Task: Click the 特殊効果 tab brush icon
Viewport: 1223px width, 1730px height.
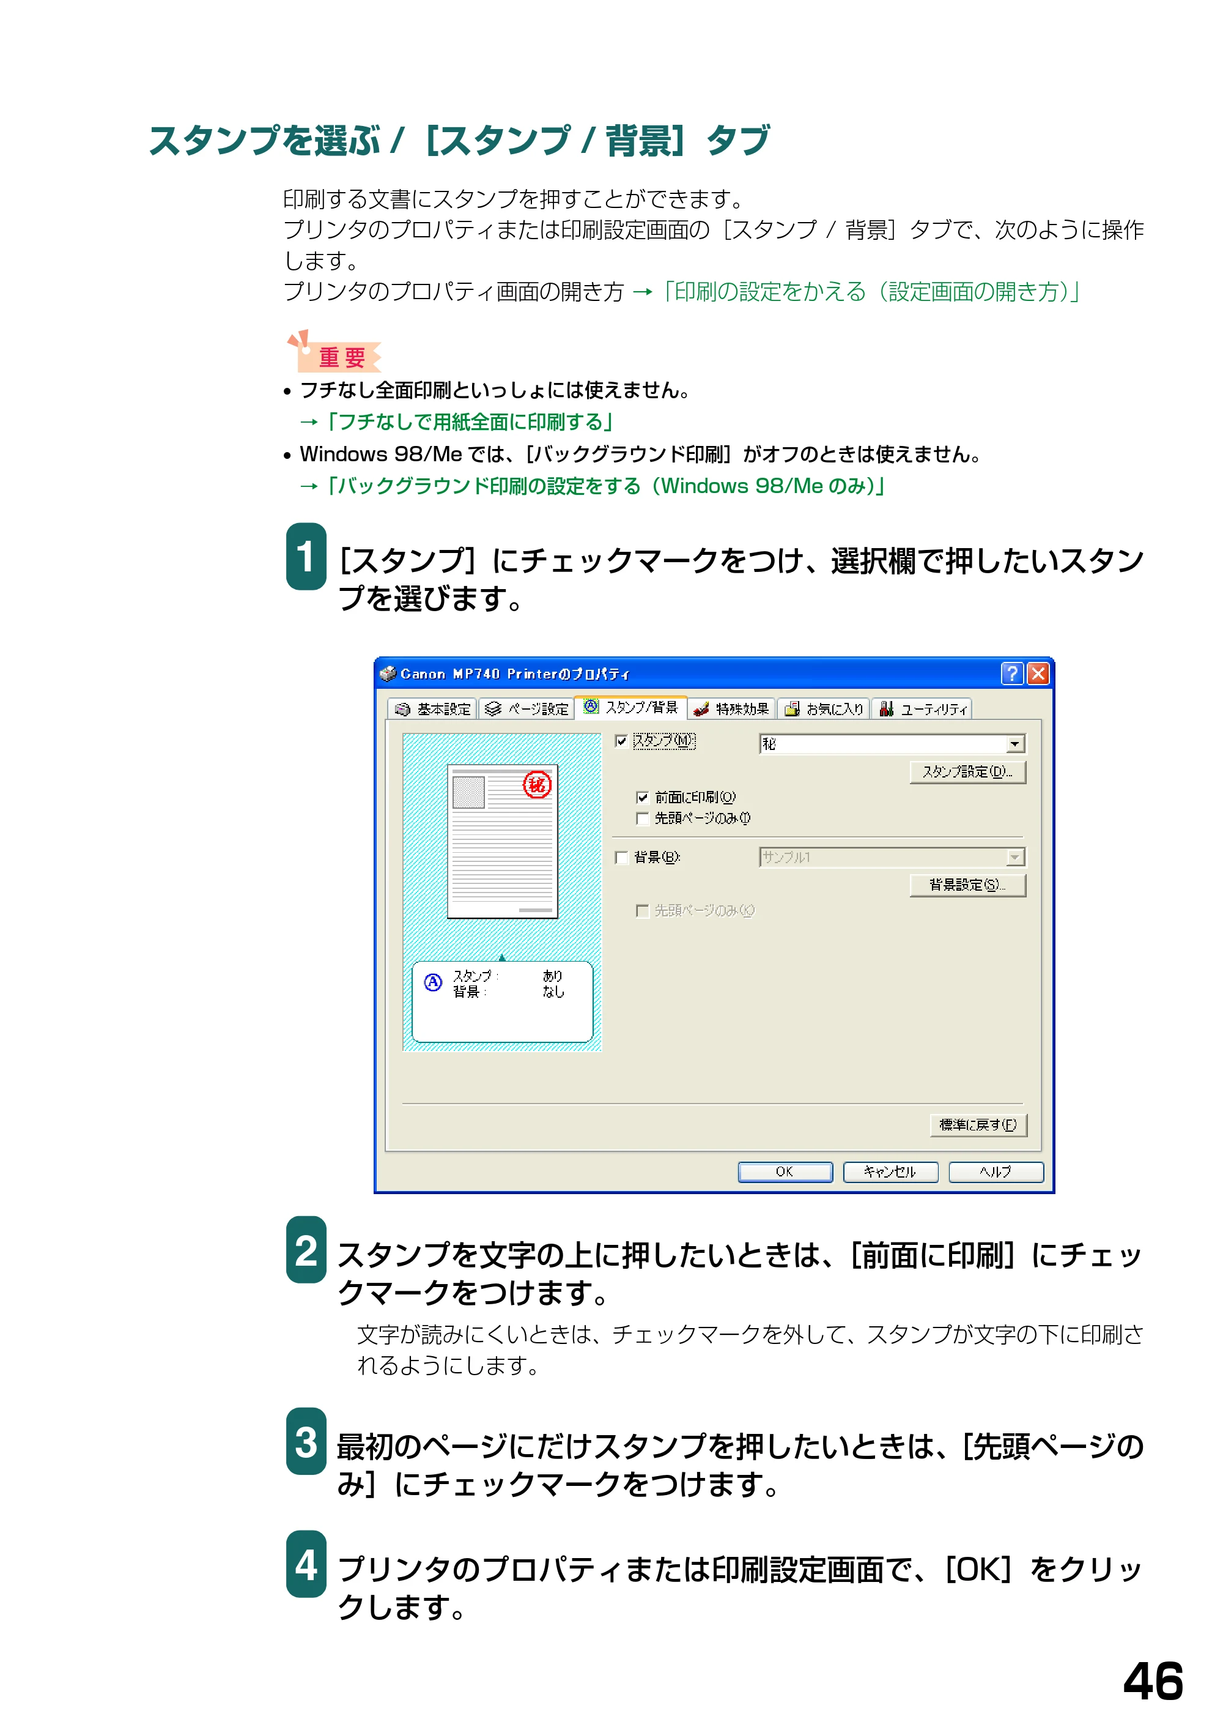Action: click(x=701, y=709)
